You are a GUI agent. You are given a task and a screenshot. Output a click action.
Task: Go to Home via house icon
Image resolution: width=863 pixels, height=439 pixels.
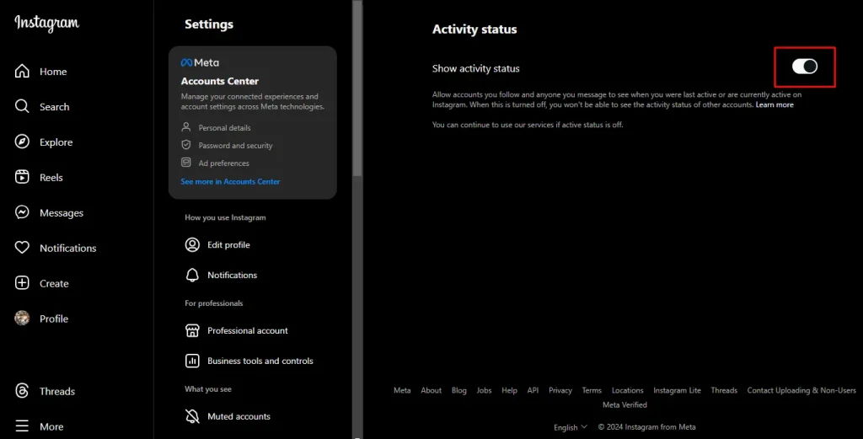[22, 71]
